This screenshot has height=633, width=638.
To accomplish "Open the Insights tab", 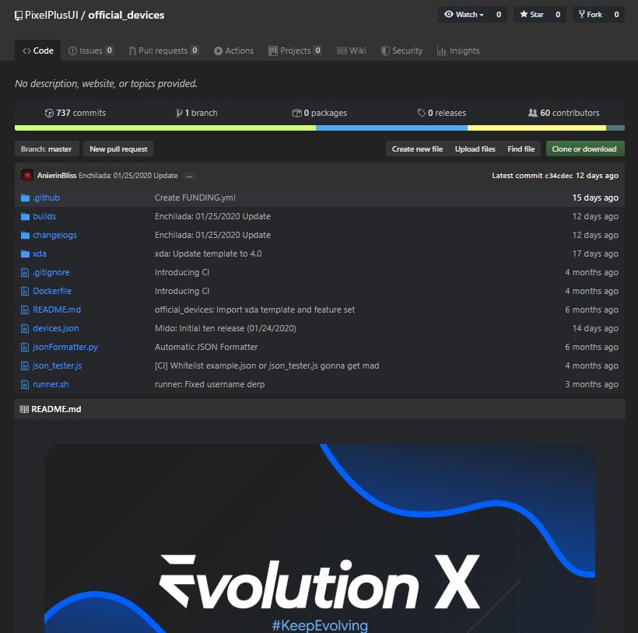I will 458,51.
